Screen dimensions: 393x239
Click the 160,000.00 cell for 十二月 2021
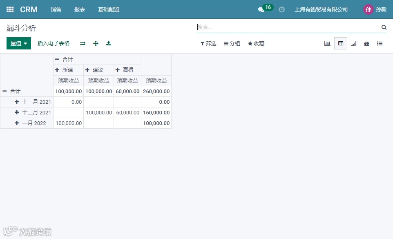click(x=156, y=112)
